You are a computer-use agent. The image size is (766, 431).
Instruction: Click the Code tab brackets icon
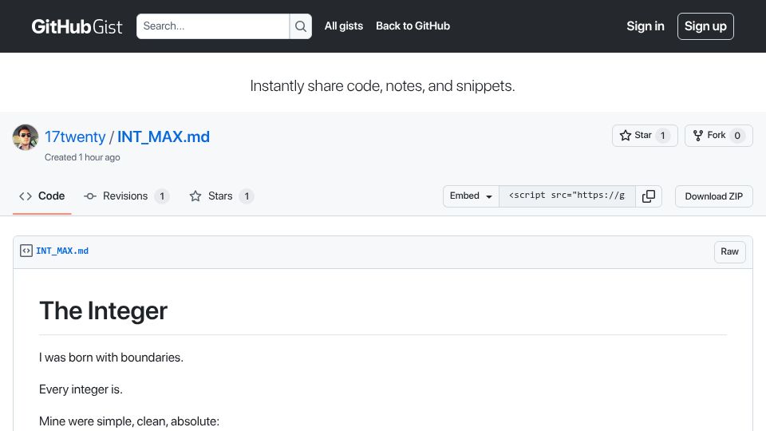(x=26, y=196)
